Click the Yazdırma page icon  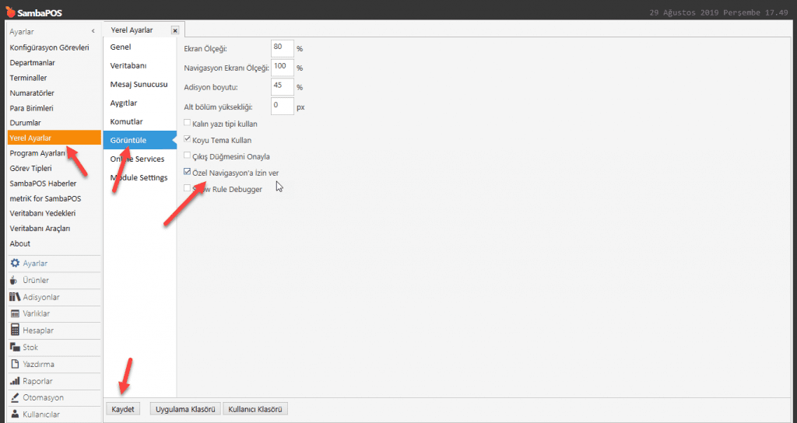15,364
